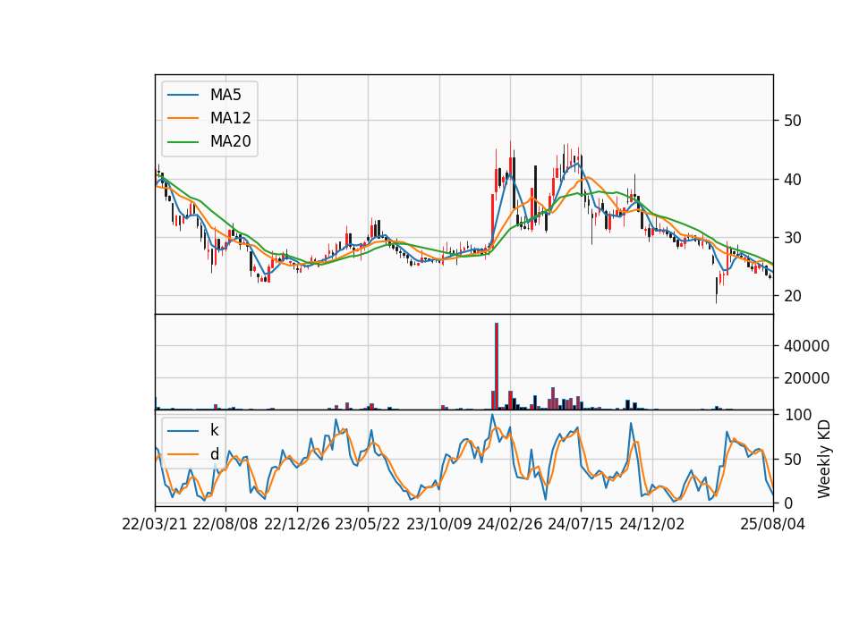Click the blue k legend line sample
Viewport: 859px width, 617px height.
point(183,430)
